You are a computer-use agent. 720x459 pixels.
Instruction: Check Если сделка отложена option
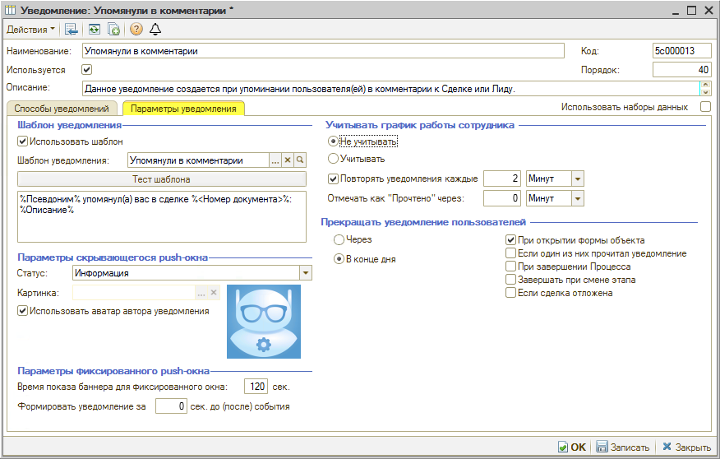tap(510, 293)
